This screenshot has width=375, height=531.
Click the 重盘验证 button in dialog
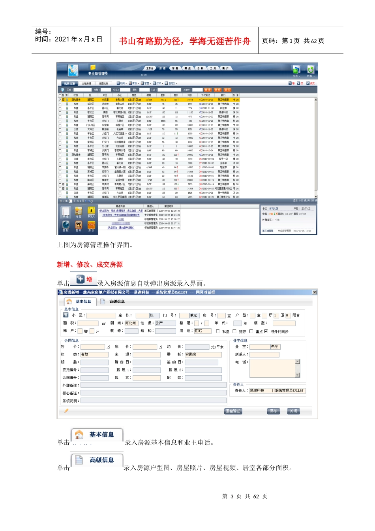(x=233, y=411)
